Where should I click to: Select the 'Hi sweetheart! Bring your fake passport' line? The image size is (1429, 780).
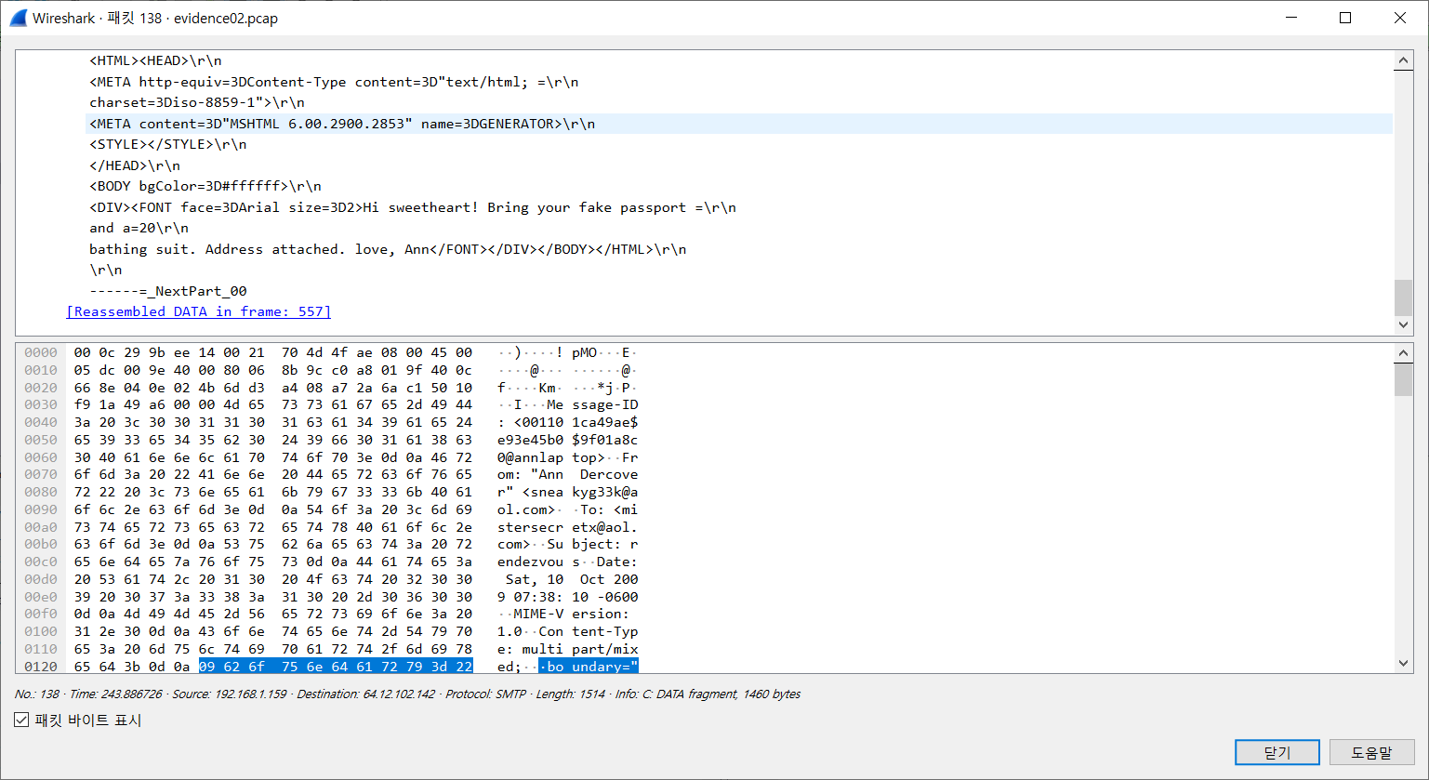(x=413, y=207)
